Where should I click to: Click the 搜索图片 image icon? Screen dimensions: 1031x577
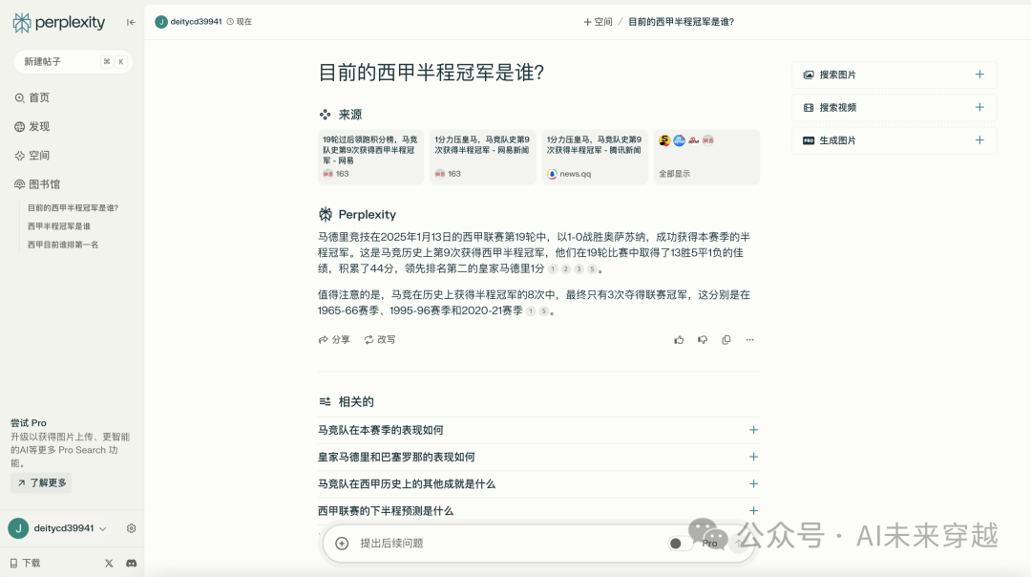click(x=809, y=75)
